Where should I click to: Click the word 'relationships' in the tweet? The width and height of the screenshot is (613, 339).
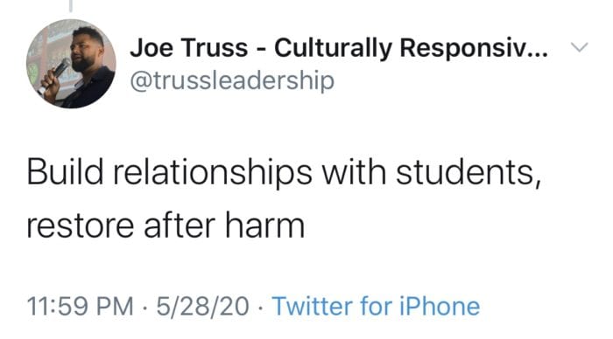[213, 172]
